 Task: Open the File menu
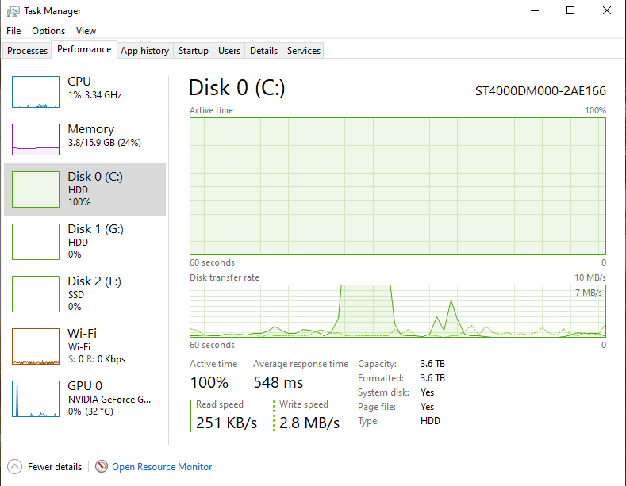point(13,31)
